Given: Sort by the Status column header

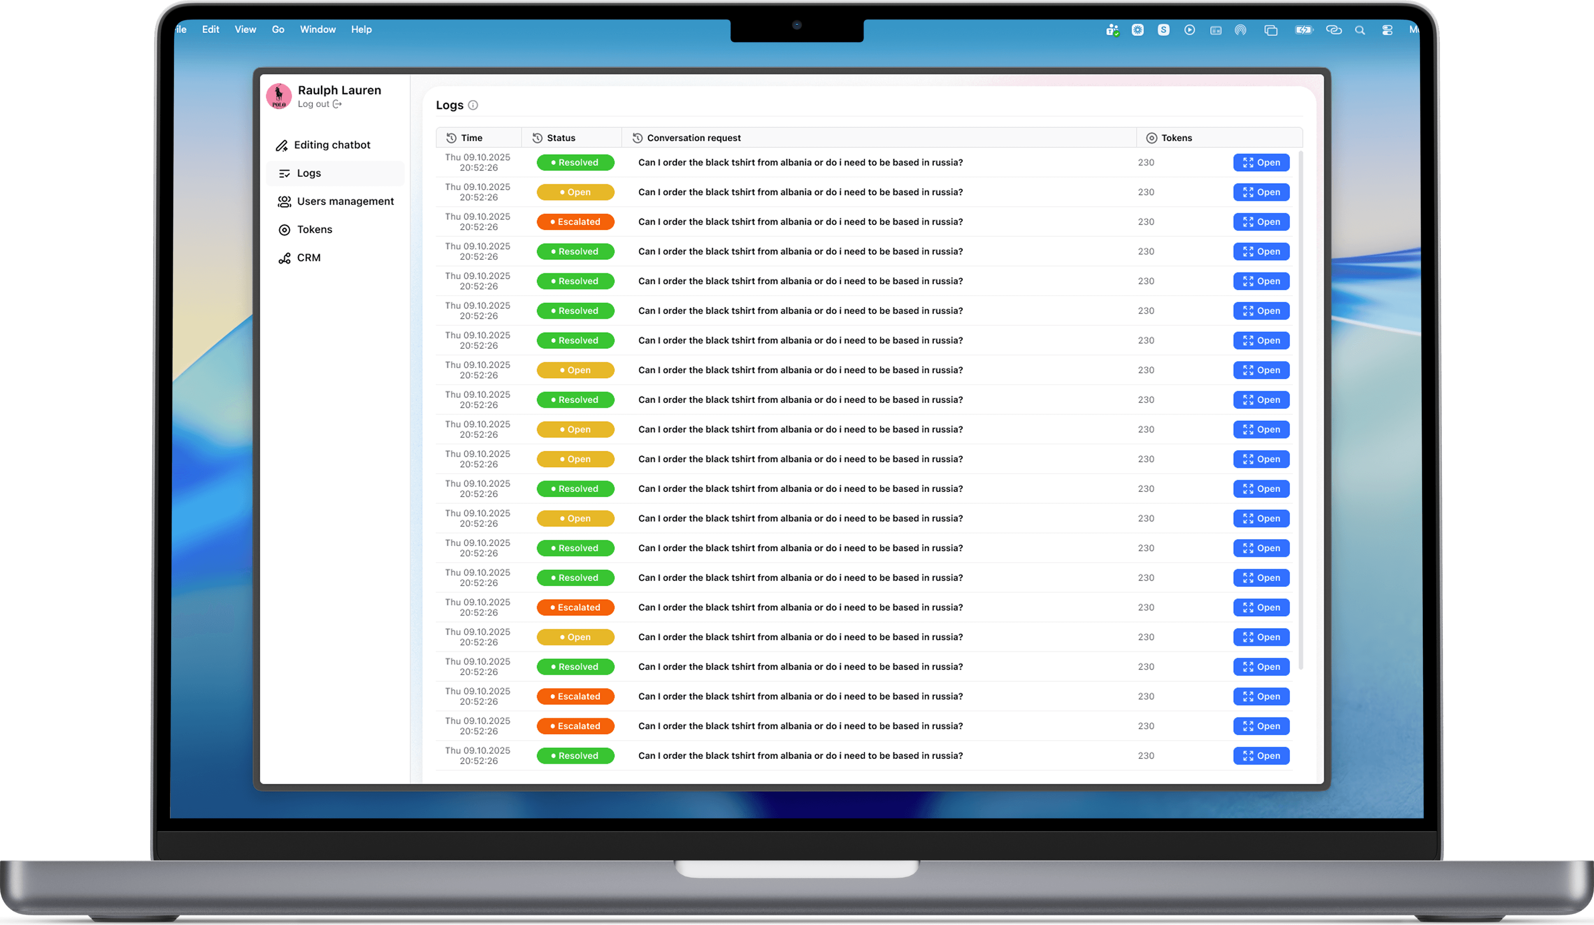Looking at the screenshot, I should (x=560, y=138).
